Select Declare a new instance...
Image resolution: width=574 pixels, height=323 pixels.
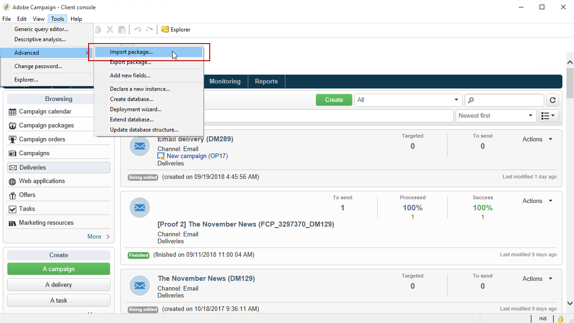pos(148,89)
